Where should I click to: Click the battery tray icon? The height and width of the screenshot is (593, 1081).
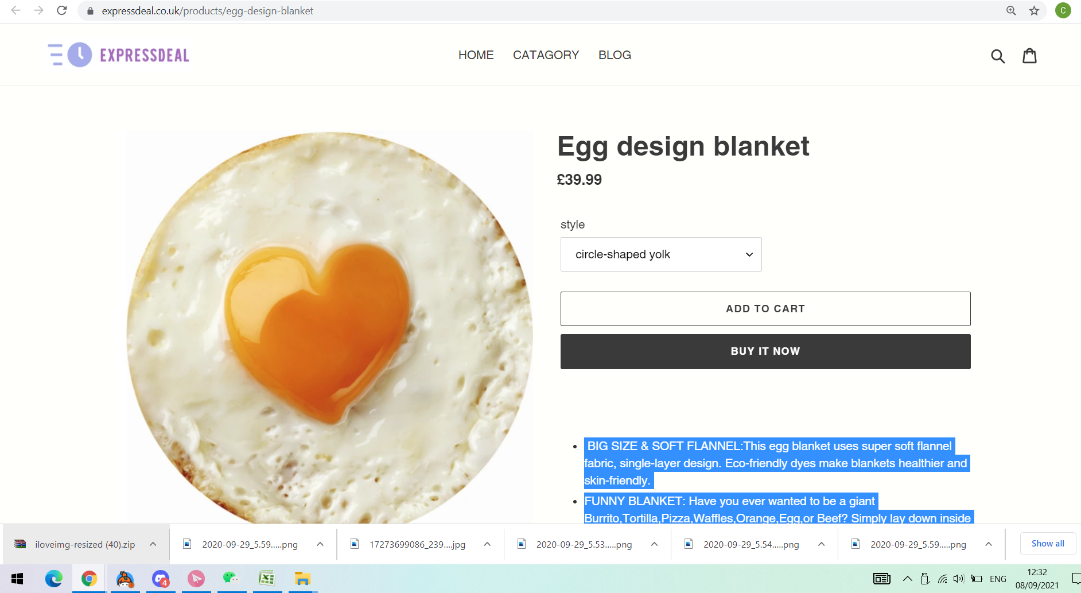tap(977, 579)
